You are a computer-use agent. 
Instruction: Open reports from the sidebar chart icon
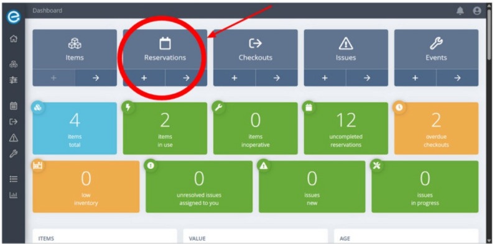(x=13, y=195)
